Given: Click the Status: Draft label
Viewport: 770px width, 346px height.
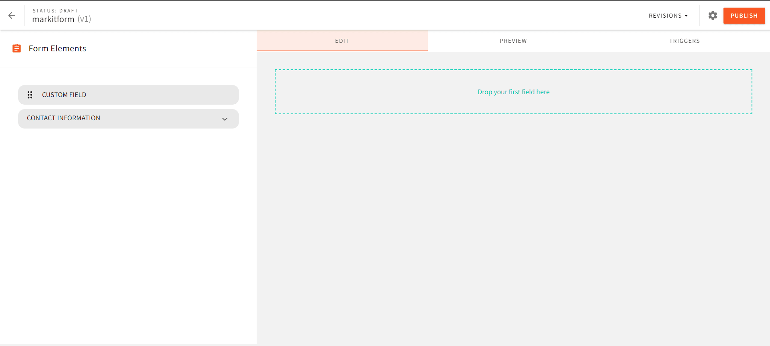Looking at the screenshot, I should pos(55,11).
